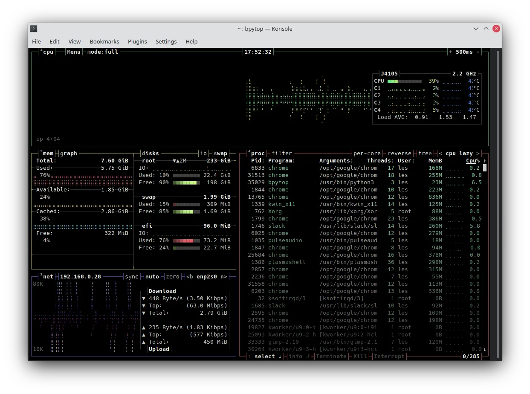Move selection up with select up arrow

(249, 356)
